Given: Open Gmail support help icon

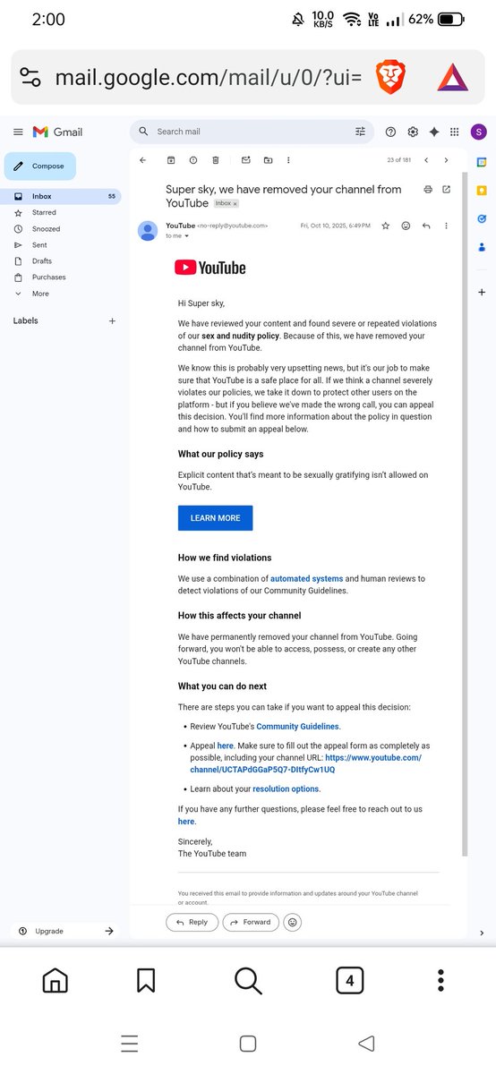Looking at the screenshot, I should coord(390,132).
